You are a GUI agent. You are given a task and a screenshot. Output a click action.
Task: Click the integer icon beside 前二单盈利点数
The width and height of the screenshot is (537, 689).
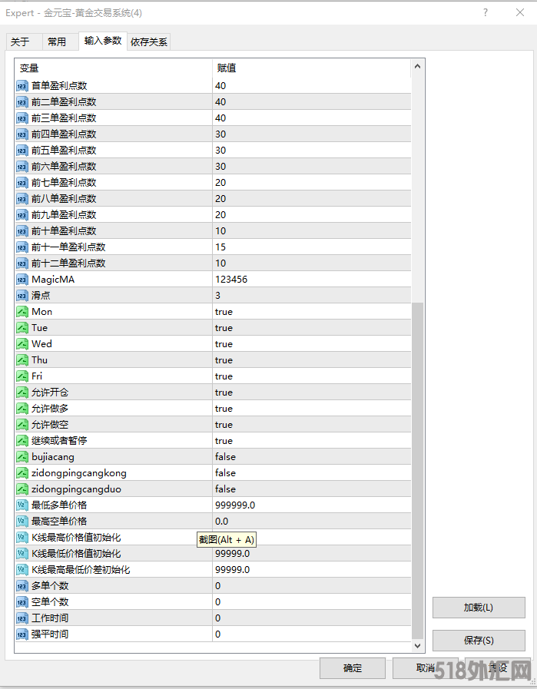click(x=22, y=102)
